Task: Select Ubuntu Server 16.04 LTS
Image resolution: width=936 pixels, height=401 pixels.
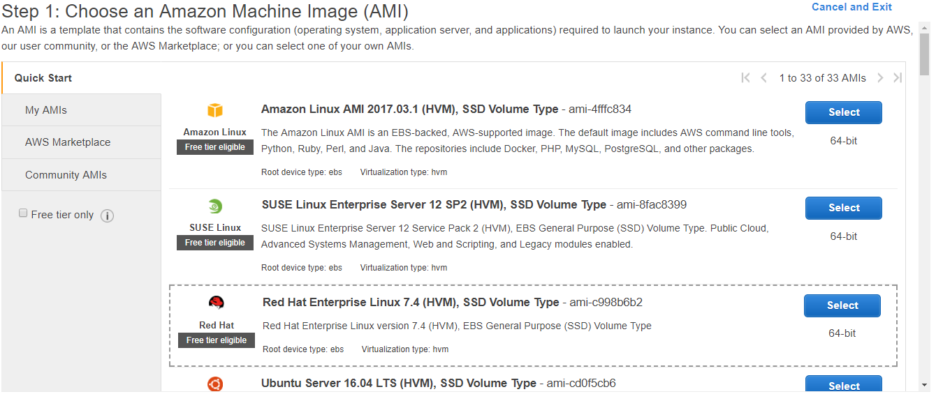Action: (x=844, y=385)
